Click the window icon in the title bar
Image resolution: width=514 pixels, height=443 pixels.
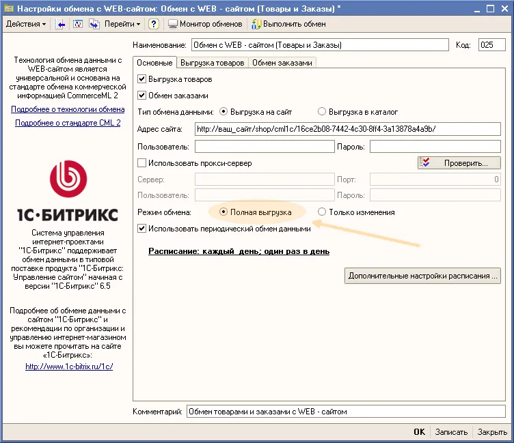8,8
